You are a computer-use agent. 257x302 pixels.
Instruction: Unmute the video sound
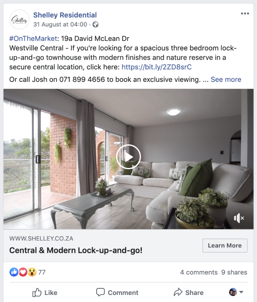coord(239,218)
